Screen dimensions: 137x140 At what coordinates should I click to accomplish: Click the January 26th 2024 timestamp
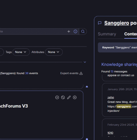[x=122, y=89]
